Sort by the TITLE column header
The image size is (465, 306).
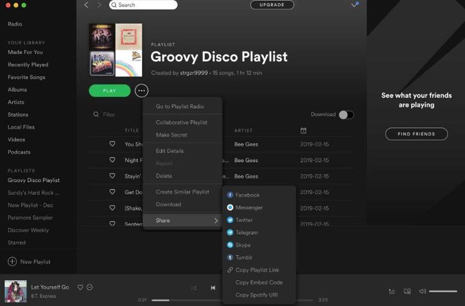point(132,131)
